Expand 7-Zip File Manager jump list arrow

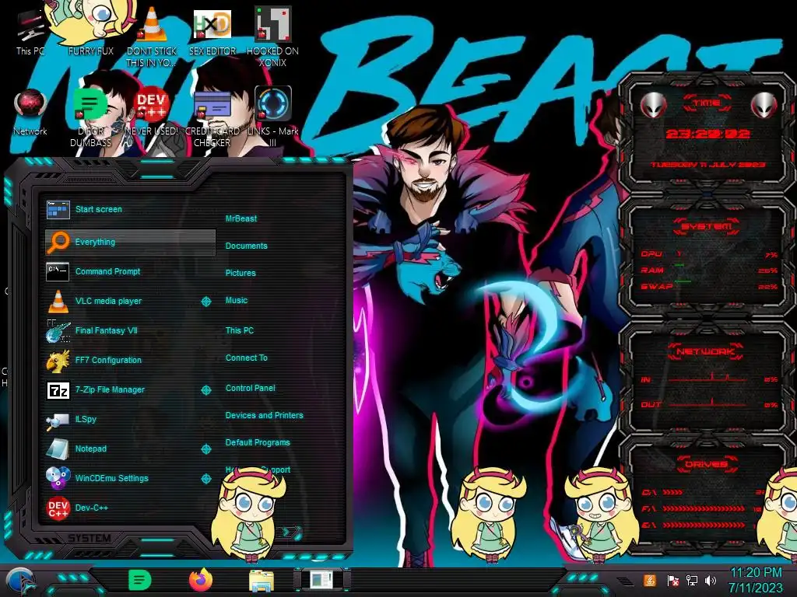(205, 390)
